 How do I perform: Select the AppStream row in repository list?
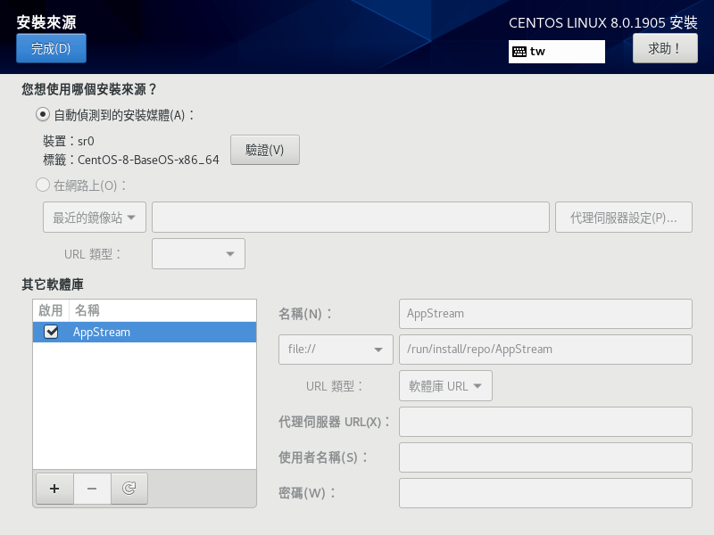pyautogui.click(x=145, y=332)
